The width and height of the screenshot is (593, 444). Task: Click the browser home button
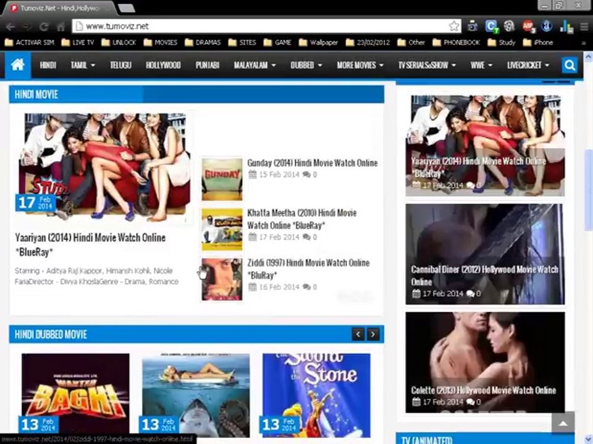61,27
